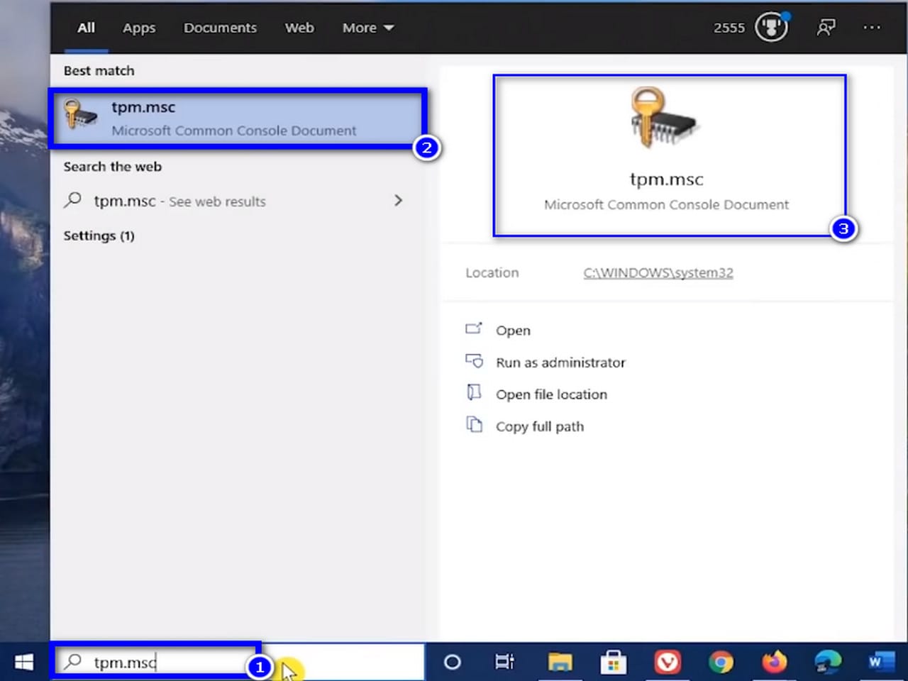908x681 pixels.
Task: Open the Microsoft Rewards trophy icon
Action: (772, 28)
